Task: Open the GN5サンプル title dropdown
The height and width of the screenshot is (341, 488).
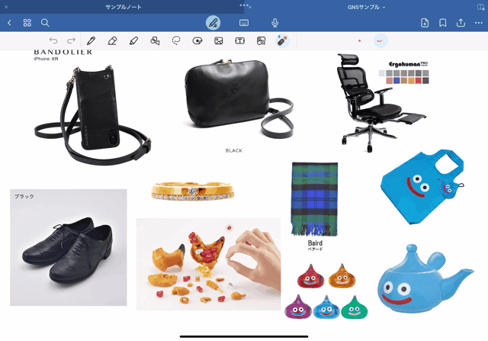Action: (366, 7)
